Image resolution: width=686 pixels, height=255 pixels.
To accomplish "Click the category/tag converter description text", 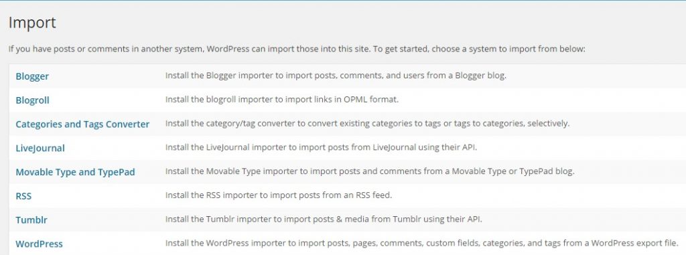I will tap(367, 123).
